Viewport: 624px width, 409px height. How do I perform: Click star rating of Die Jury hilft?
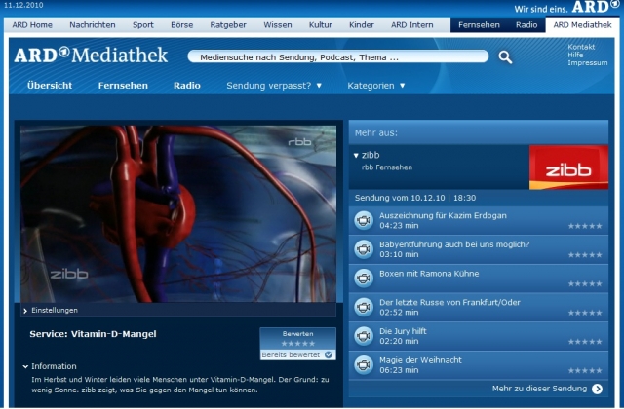585,342
